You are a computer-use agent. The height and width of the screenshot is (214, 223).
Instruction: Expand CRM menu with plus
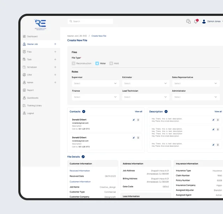[x=55, y=75]
